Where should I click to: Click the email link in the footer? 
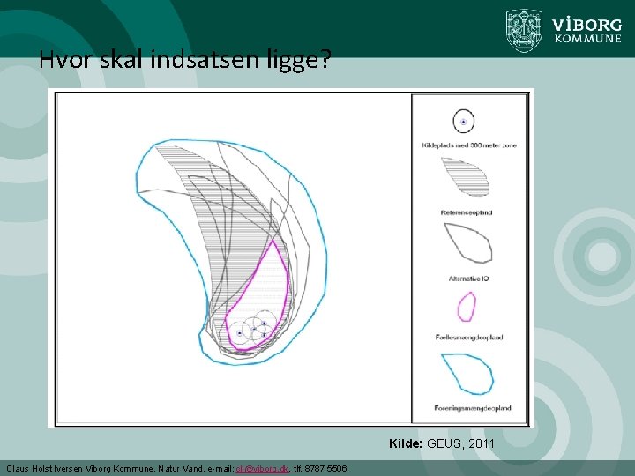point(262,469)
